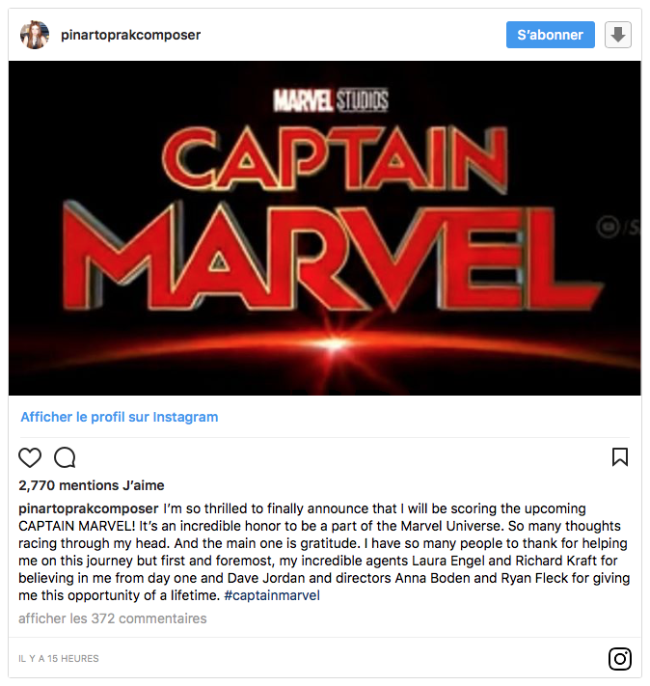Click the faint watermark at image's right edge
Viewport: 650px width, 686px height.
click(617, 227)
